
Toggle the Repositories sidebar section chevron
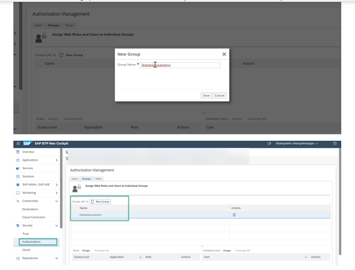[57, 258]
